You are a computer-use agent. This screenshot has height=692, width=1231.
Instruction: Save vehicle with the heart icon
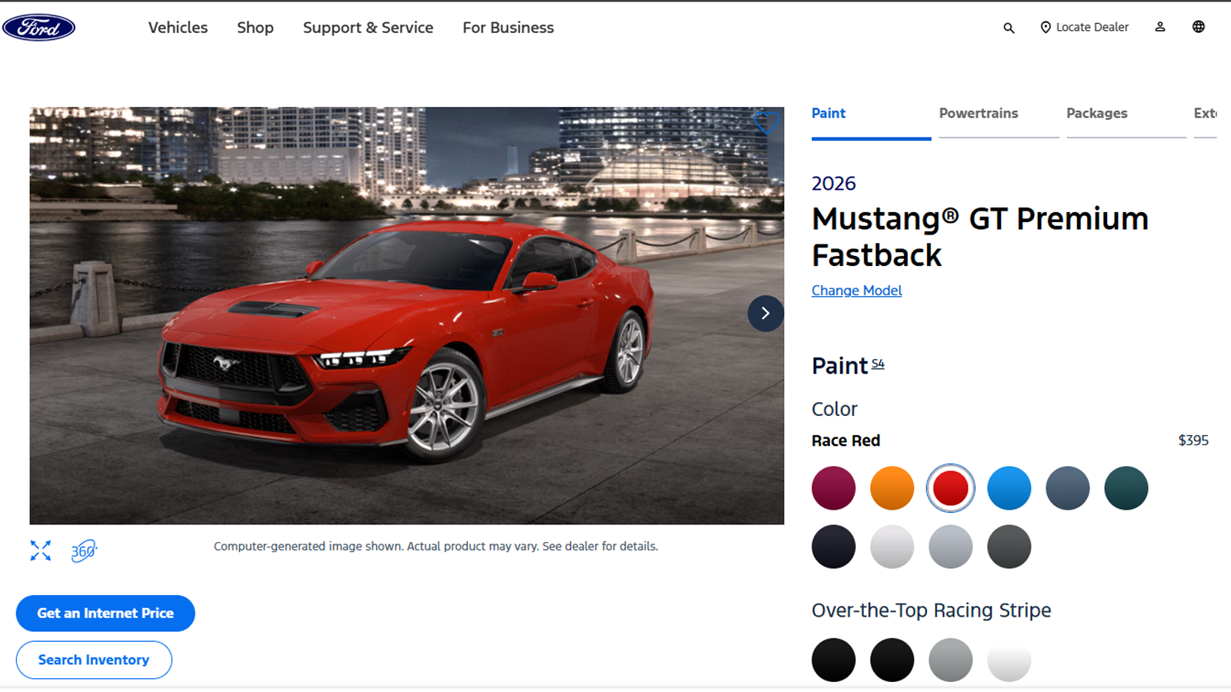coord(766,122)
